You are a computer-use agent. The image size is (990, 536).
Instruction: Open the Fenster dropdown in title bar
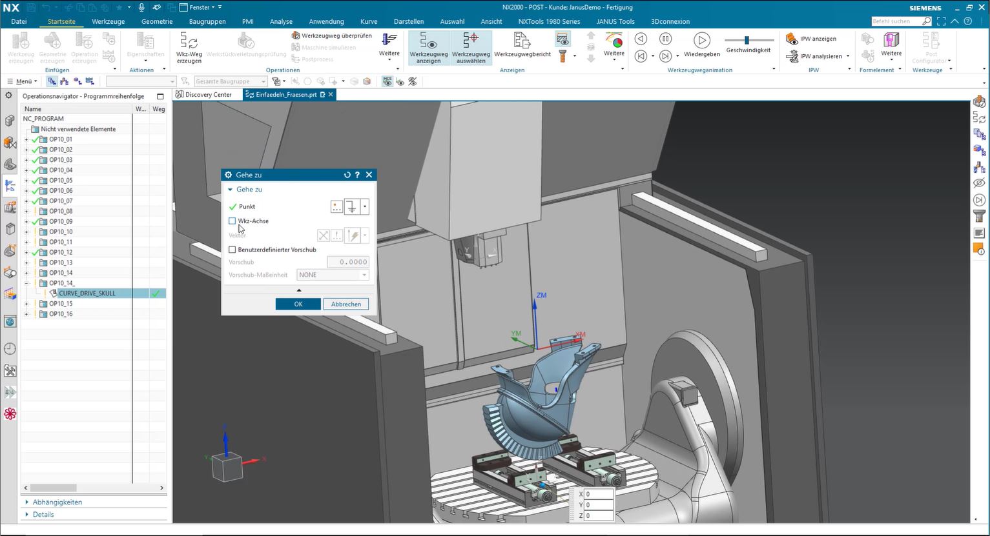200,7
